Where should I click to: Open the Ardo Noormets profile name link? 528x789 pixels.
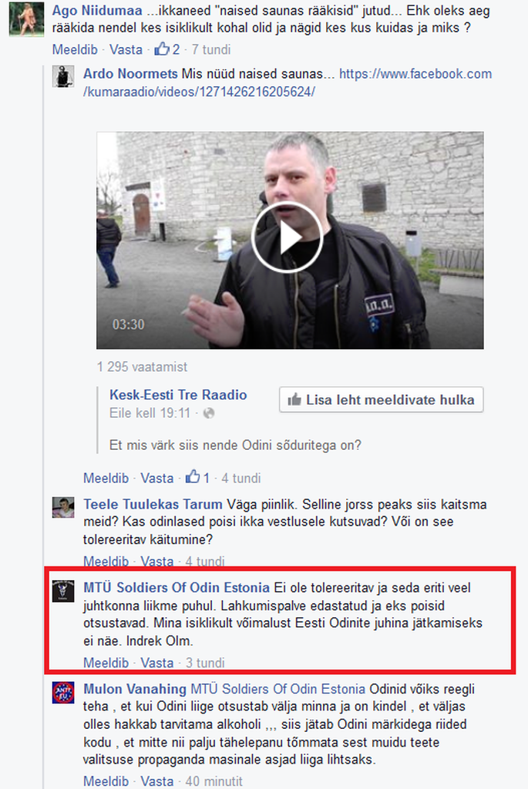(x=130, y=73)
